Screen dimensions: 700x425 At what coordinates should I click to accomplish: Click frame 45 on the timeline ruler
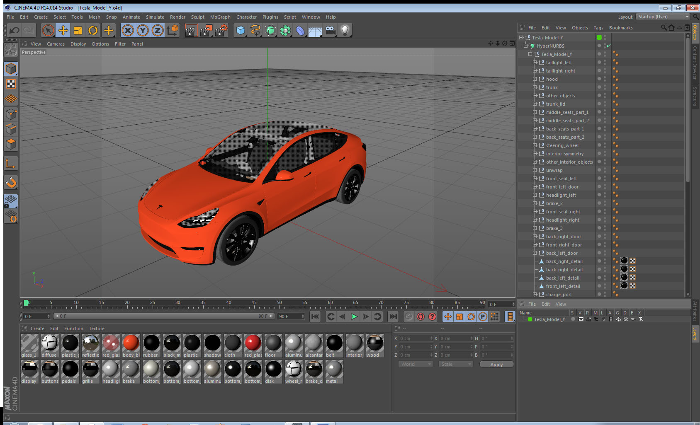pos(254,304)
